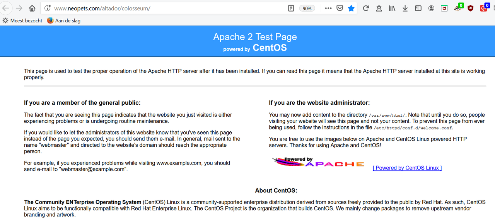Click The Community ENTerprise Operating System bold text

(x=83, y=202)
